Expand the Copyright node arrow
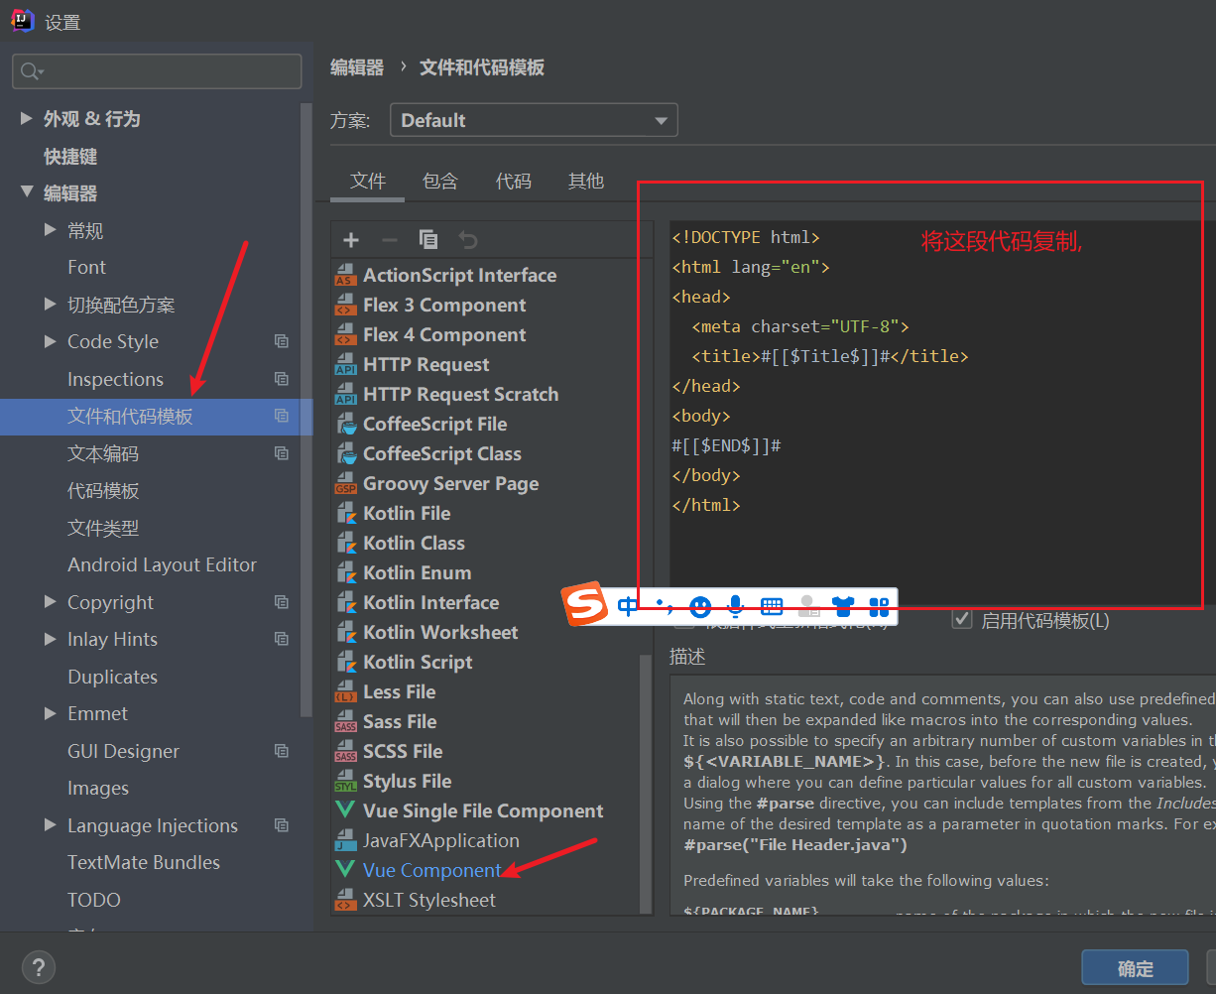1216x994 pixels. (51, 602)
